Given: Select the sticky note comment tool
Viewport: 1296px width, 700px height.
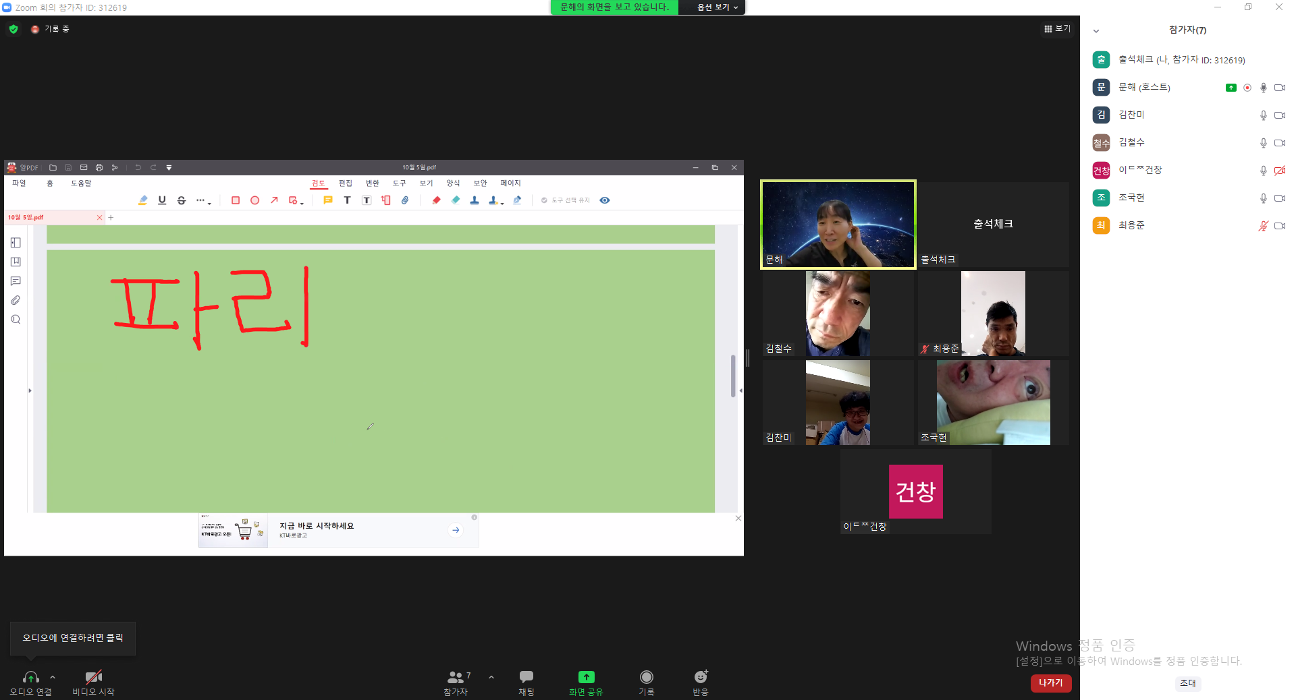Looking at the screenshot, I should (x=328, y=200).
